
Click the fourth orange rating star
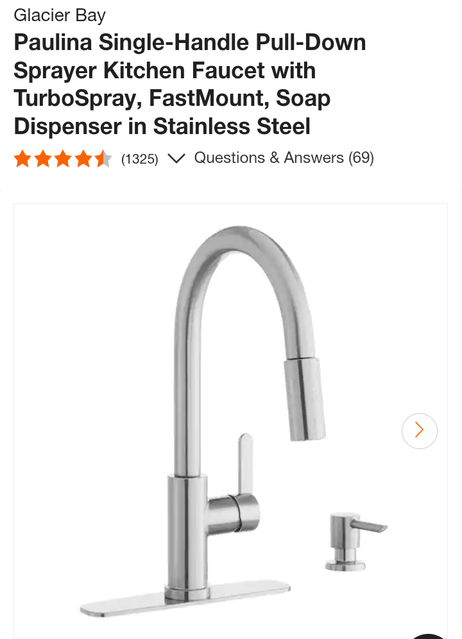coord(83,158)
